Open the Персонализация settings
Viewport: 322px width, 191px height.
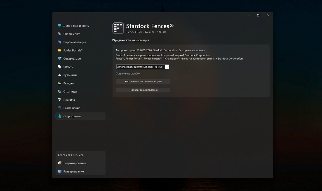(81, 42)
